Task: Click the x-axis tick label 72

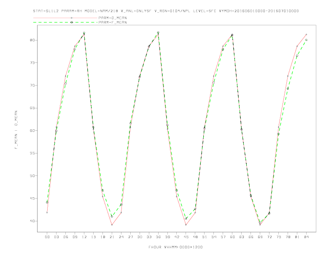Action: pyautogui.click(x=269, y=237)
